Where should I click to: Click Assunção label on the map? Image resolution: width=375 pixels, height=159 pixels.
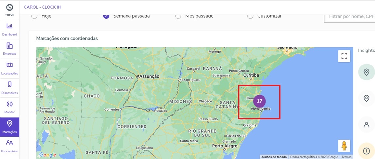tap(149, 76)
